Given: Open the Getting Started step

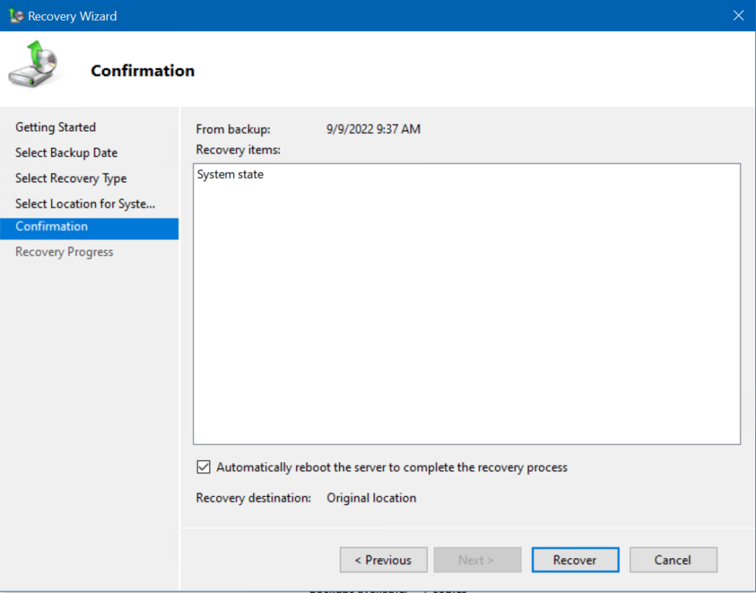Looking at the screenshot, I should [55, 127].
